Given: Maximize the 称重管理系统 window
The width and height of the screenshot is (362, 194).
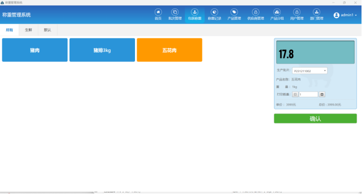Looking at the screenshot, I should tap(344, 3).
